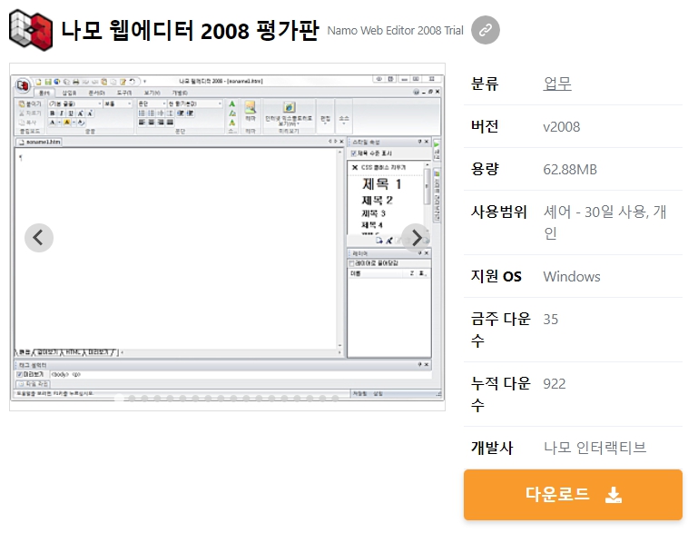This screenshot has width=688, height=533.
Task: Select the version value v2008
Action: (x=561, y=127)
